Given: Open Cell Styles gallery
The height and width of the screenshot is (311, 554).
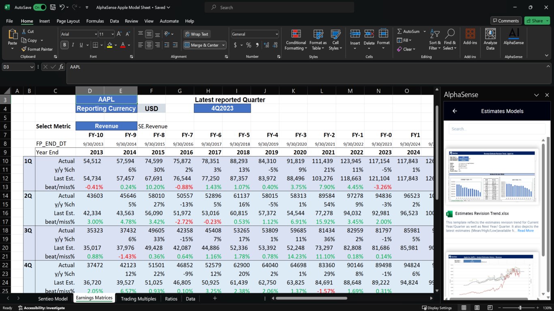Looking at the screenshot, I should 335,40.
